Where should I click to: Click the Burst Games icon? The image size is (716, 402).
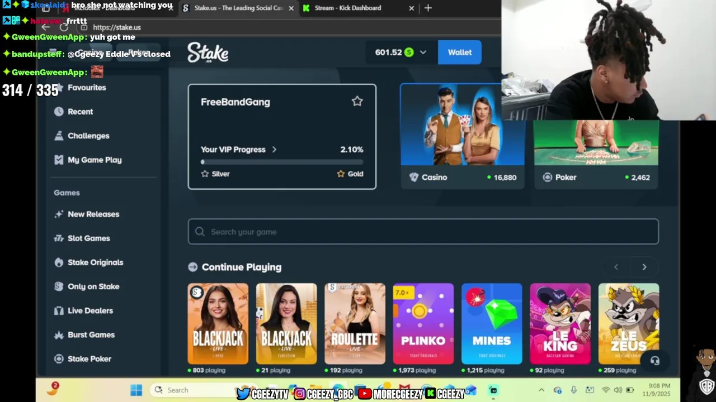[59, 335]
